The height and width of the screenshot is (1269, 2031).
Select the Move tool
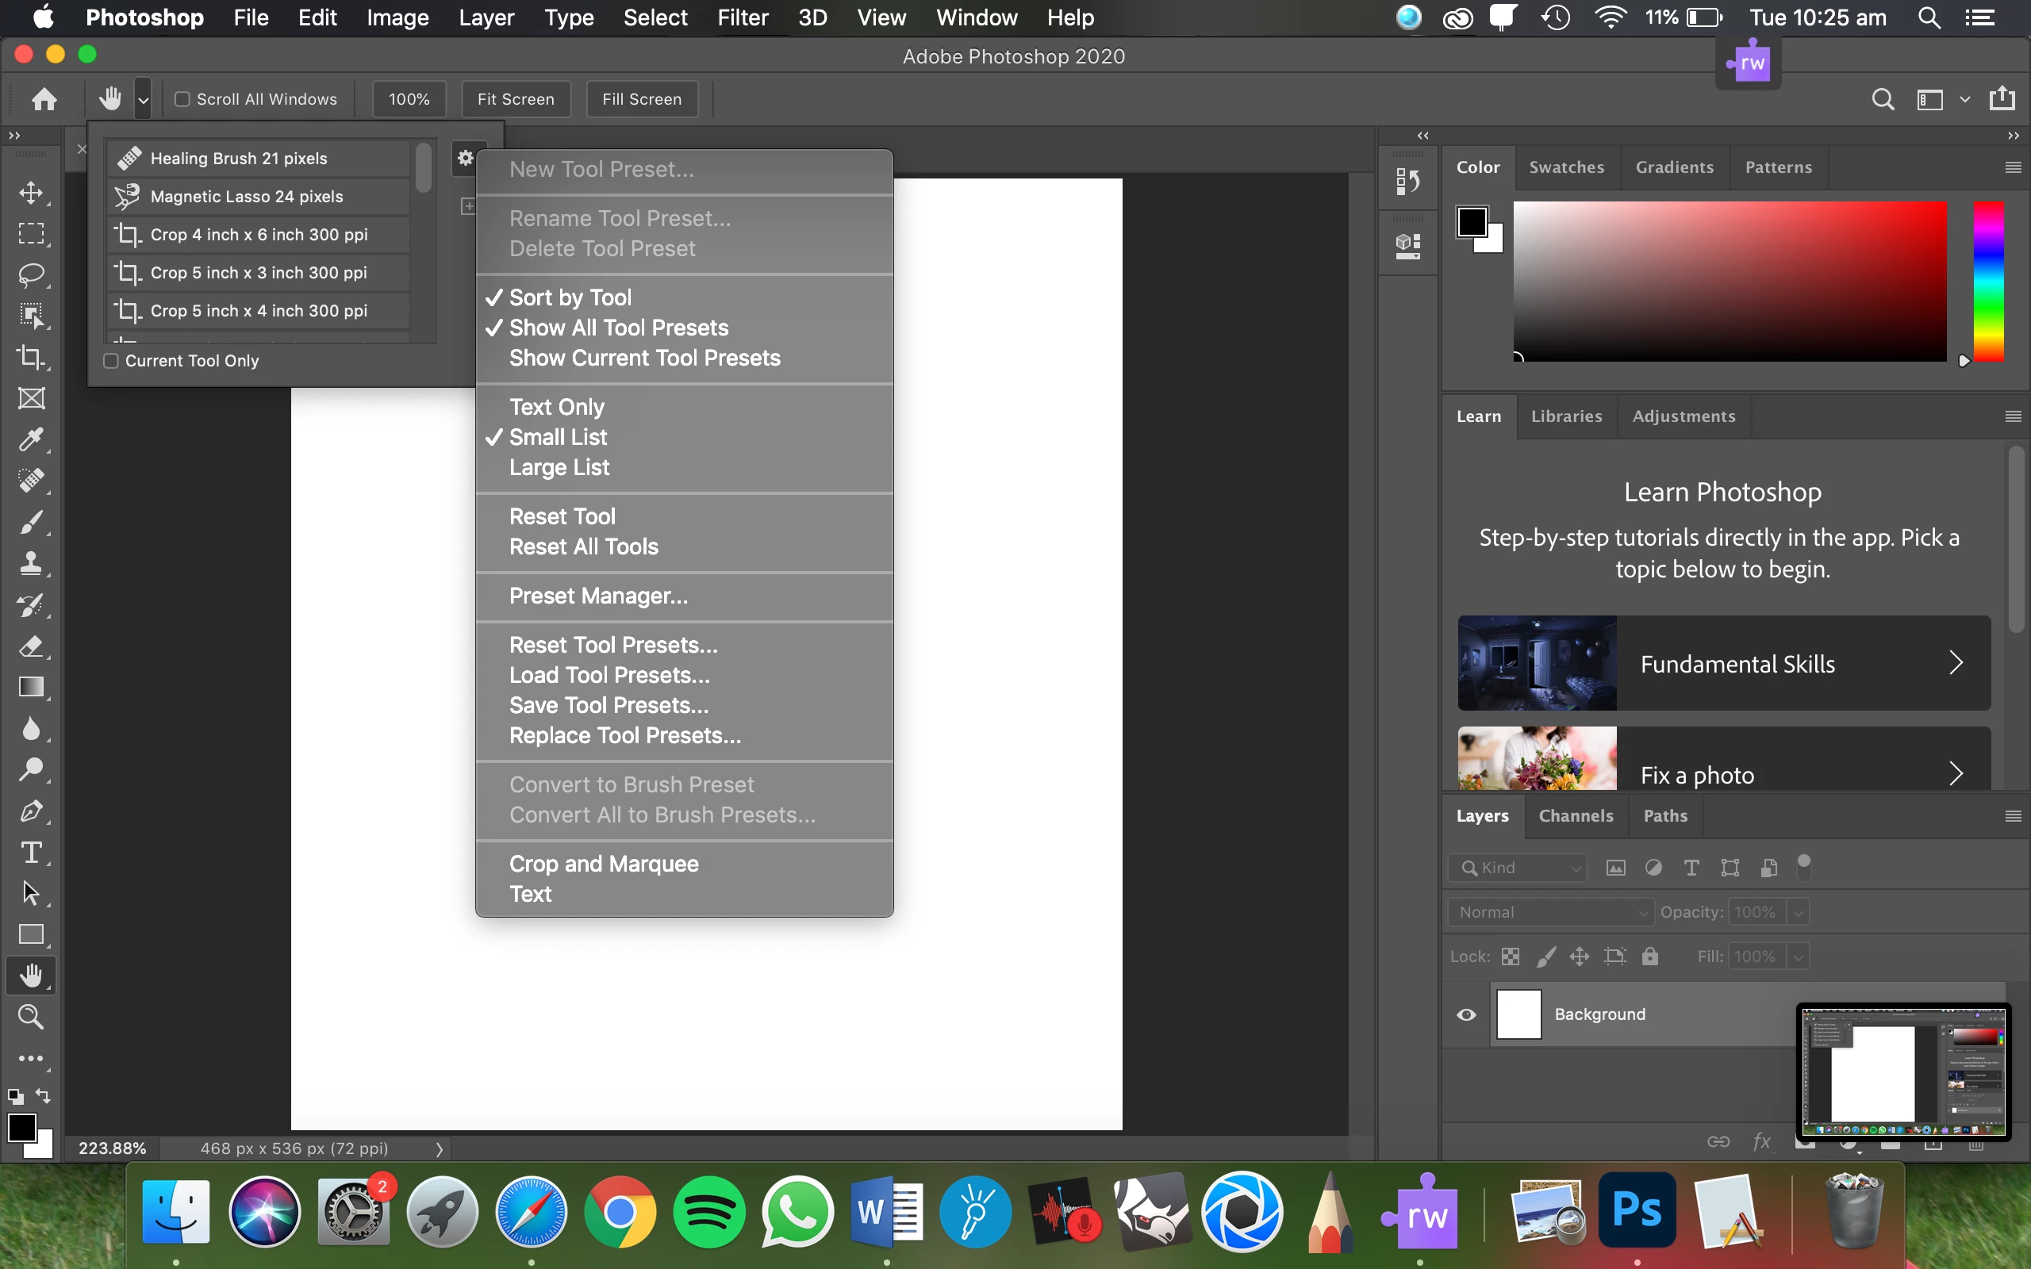[31, 192]
